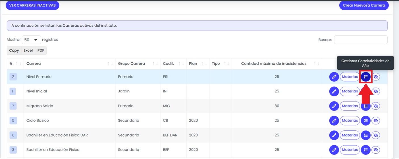Edit the Nivel Inicial carrera with pencil icon
This screenshot has width=399, height=159.
point(334,91)
